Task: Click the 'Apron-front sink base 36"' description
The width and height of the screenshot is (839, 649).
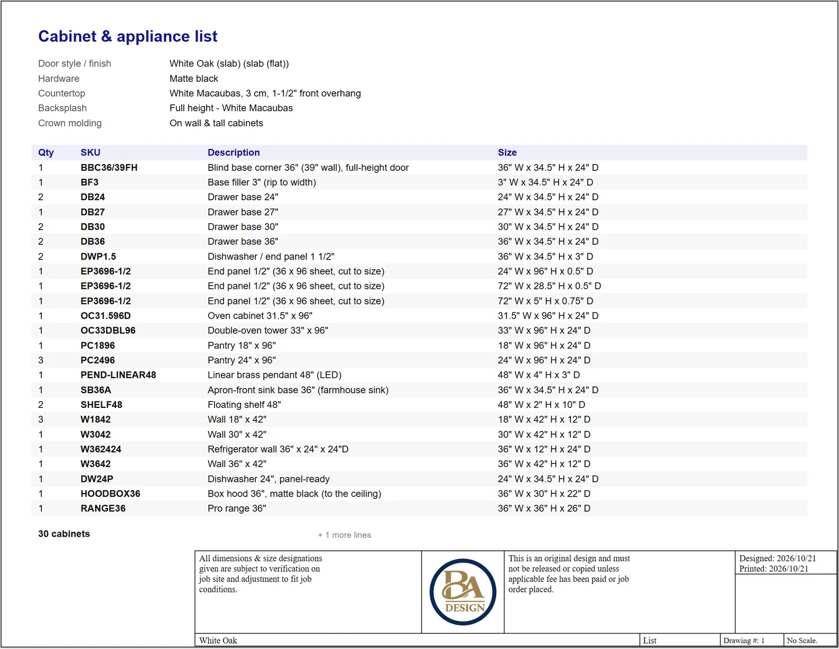Action: [x=298, y=390]
